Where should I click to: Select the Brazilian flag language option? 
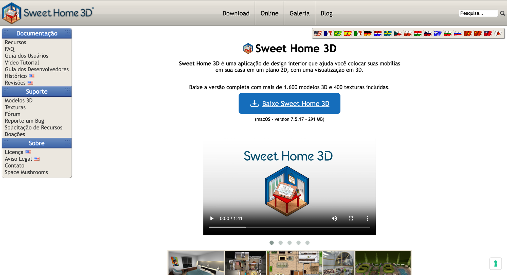[x=338, y=34]
